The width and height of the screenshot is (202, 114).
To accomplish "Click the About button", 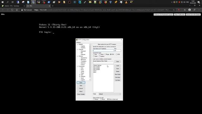I will point(81,92).
